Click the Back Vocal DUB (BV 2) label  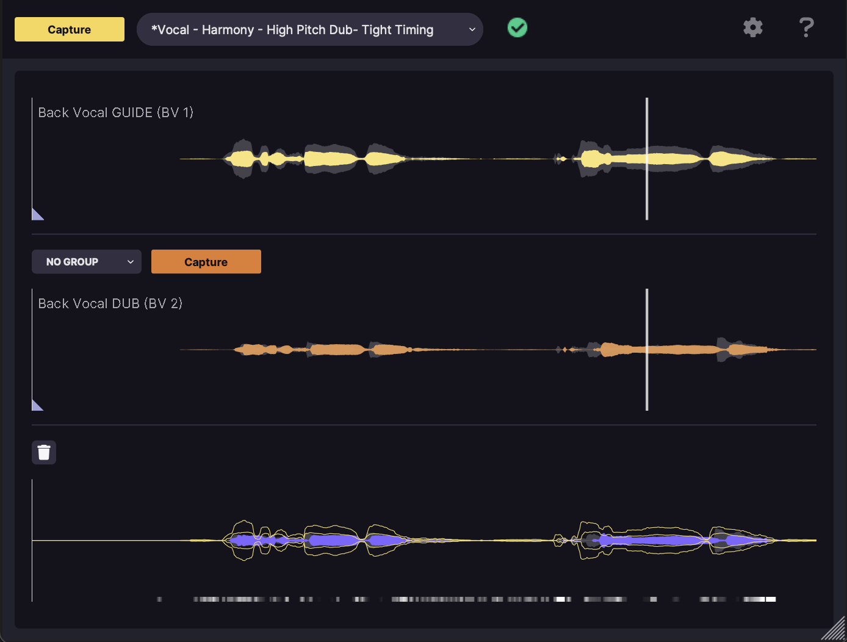(x=110, y=303)
